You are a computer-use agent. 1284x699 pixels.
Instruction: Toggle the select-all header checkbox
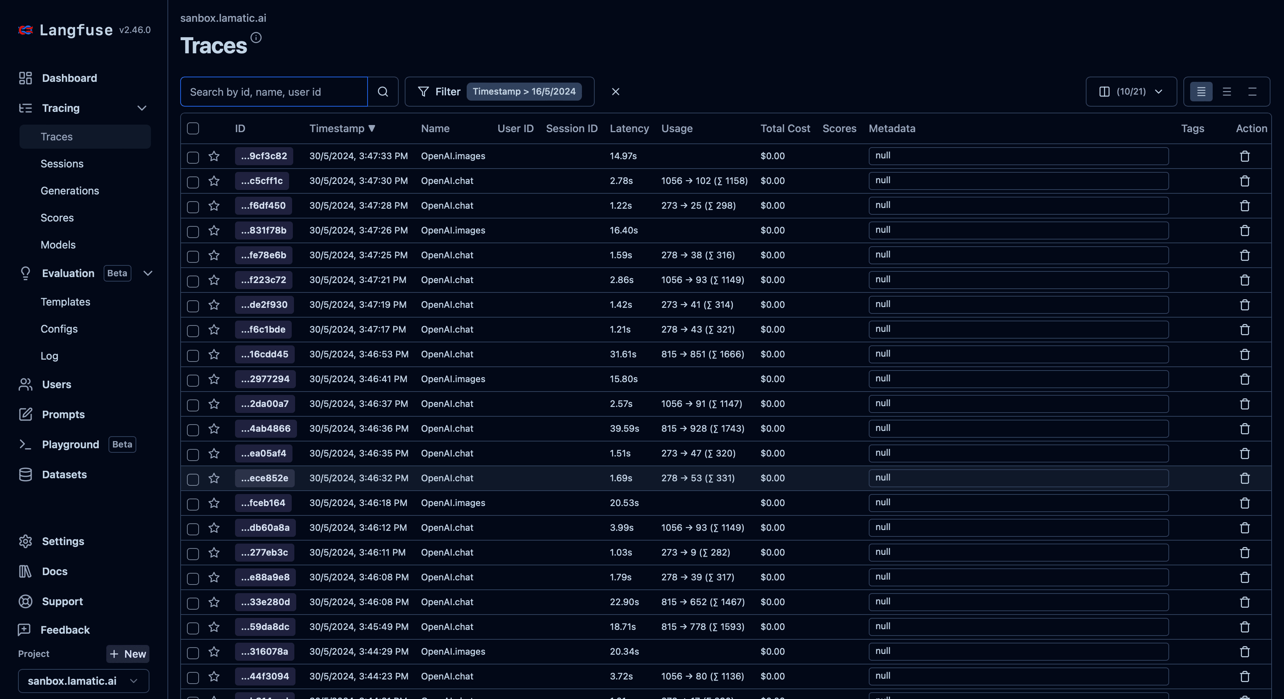pos(193,129)
